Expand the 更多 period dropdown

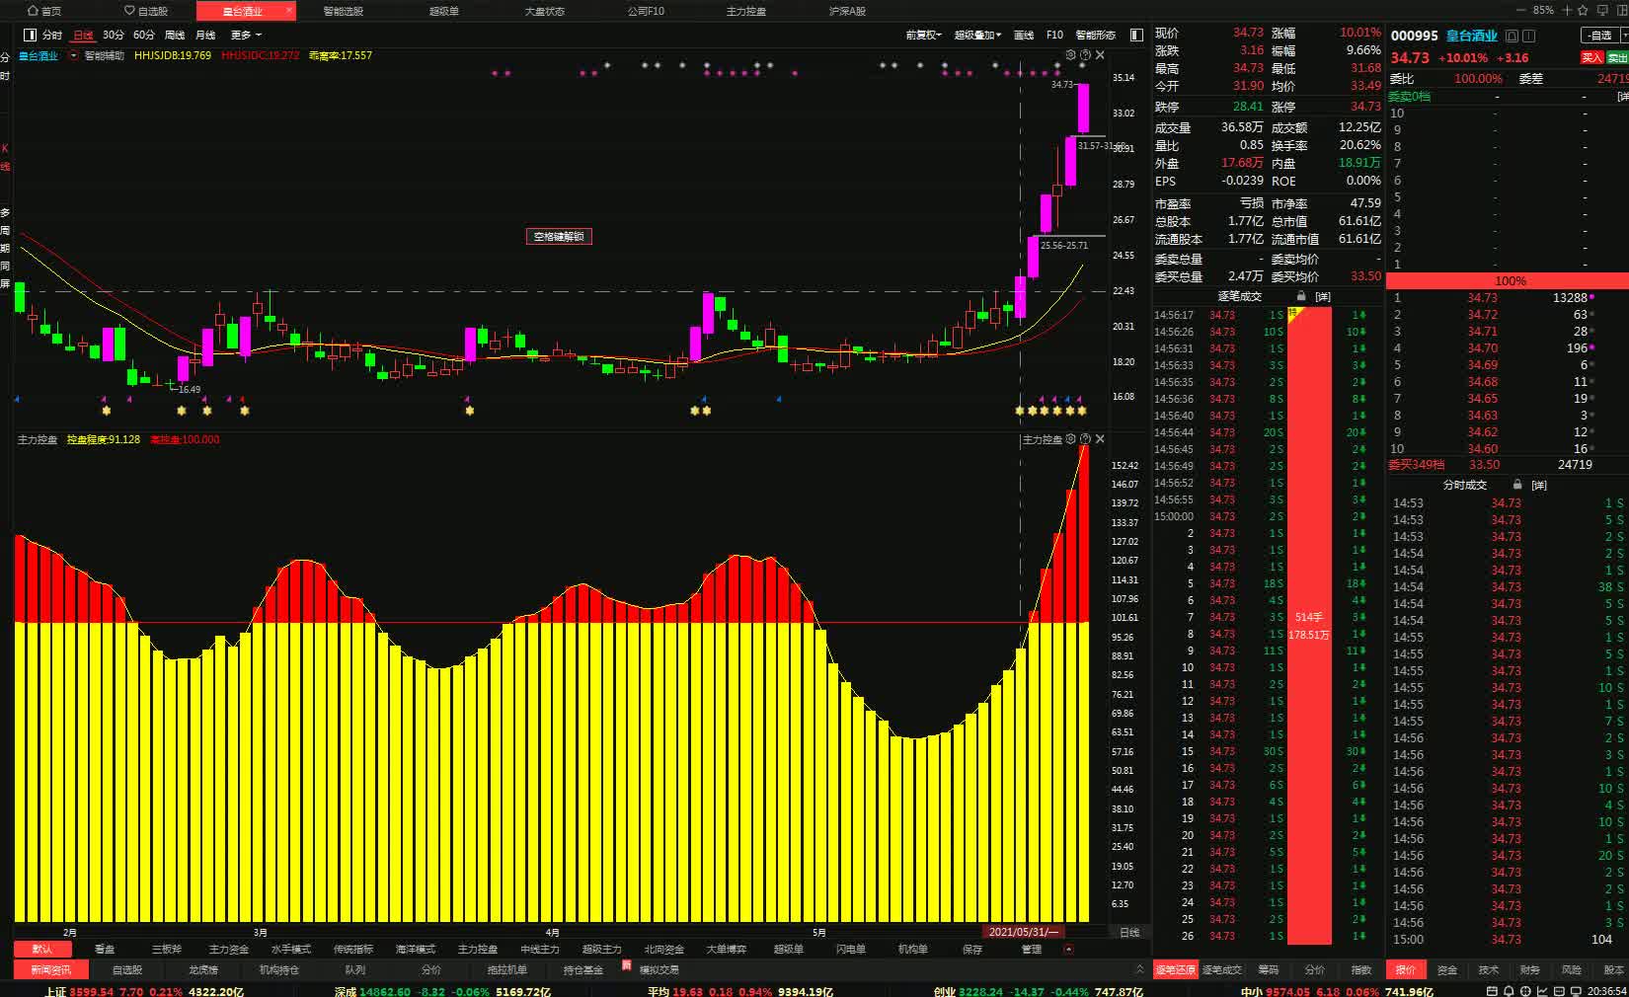(247, 35)
